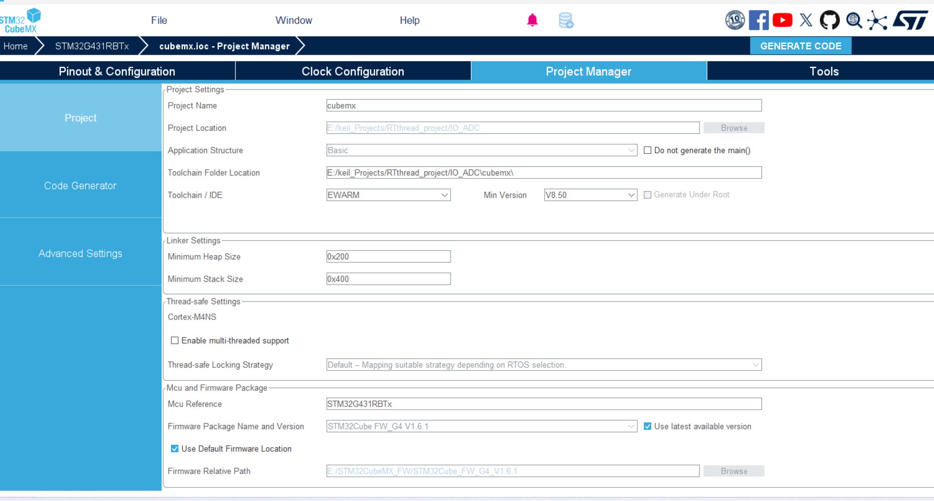Viewport: 934px width, 501px height.
Task: Open Thread-safe Locking Strategy dropdown
Action: [x=544, y=365]
